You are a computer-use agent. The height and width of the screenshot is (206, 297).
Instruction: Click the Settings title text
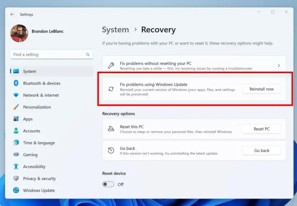[26, 14]
